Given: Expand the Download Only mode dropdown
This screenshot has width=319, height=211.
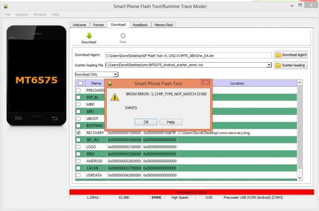Looking at the screenshot, I should click(x=115, y=74).
